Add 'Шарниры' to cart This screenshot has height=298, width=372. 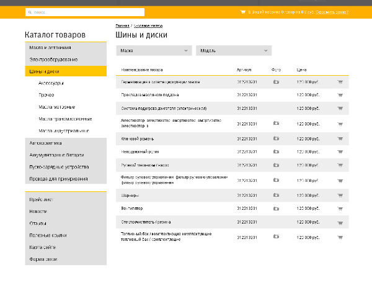(340, 196)
